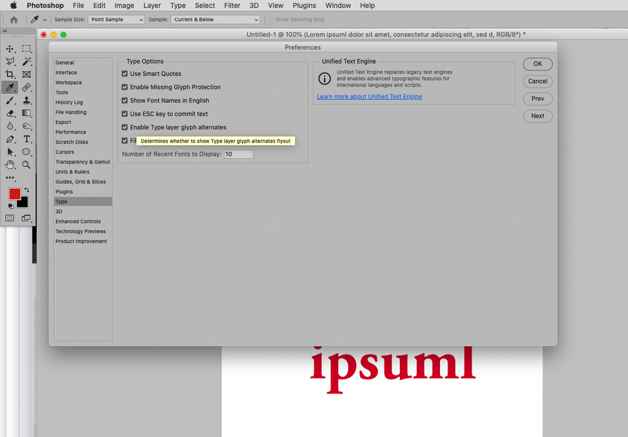The image size is (628, 437).
Task: Select the Polygonal Lasso tool
Action: tap(9, 61)
